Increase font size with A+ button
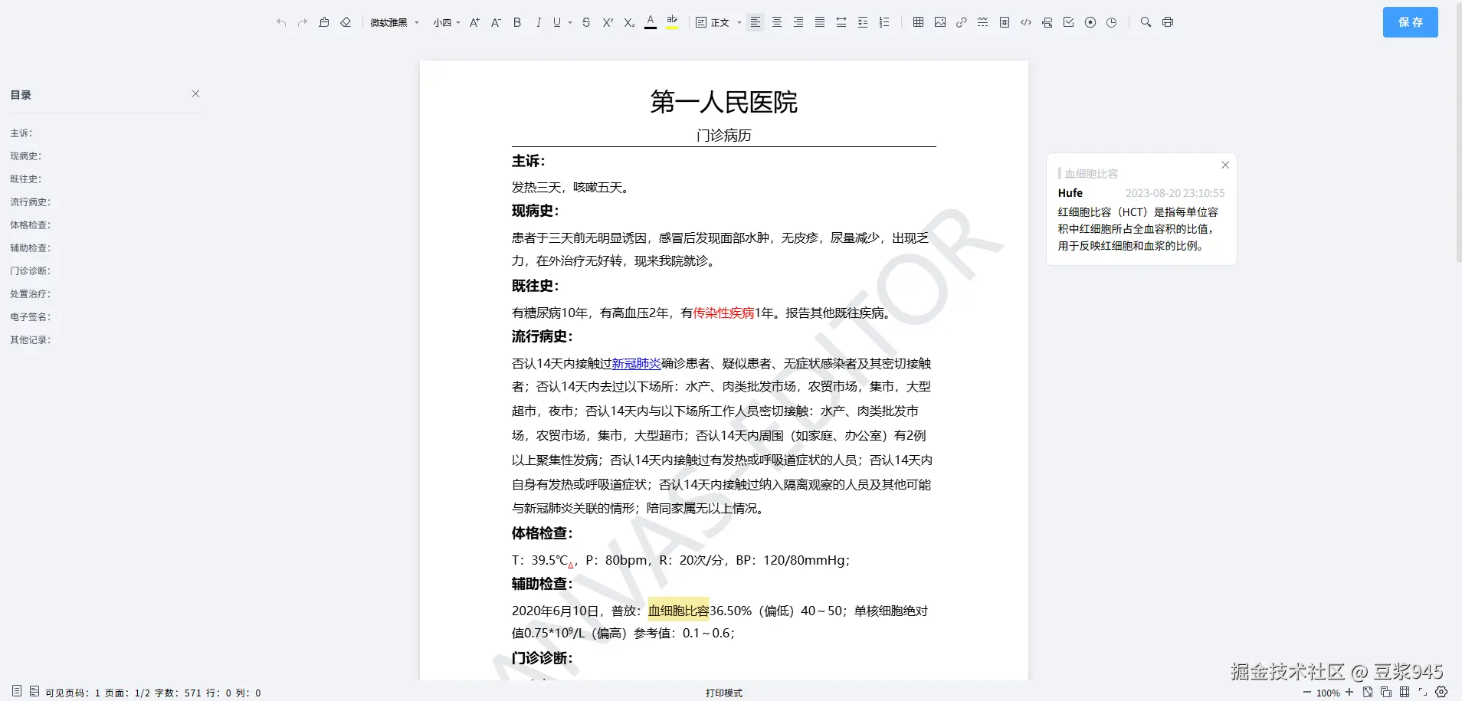Image resolution: width=1462 pixels, height=701 pixels. 474,23
